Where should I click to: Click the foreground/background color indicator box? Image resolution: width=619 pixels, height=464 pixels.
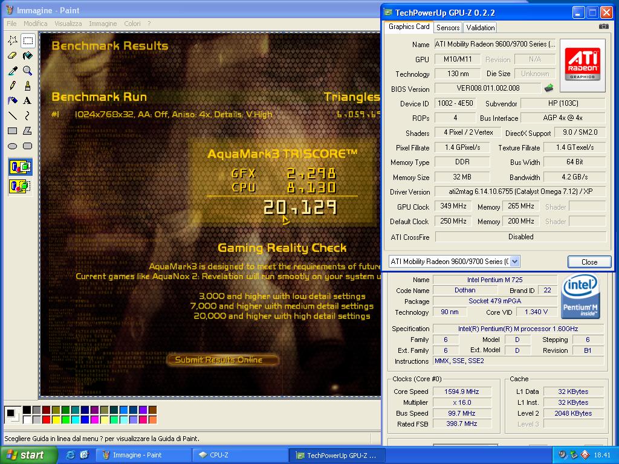(12, 414)
